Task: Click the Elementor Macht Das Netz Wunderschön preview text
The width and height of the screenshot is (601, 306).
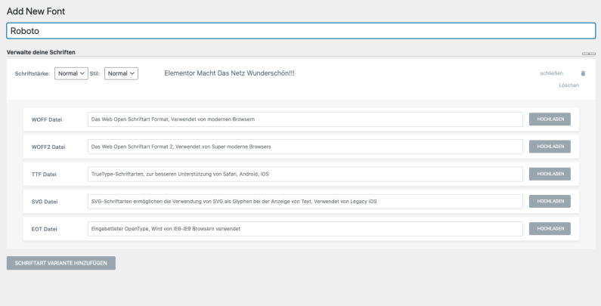Action: (229, 73)
